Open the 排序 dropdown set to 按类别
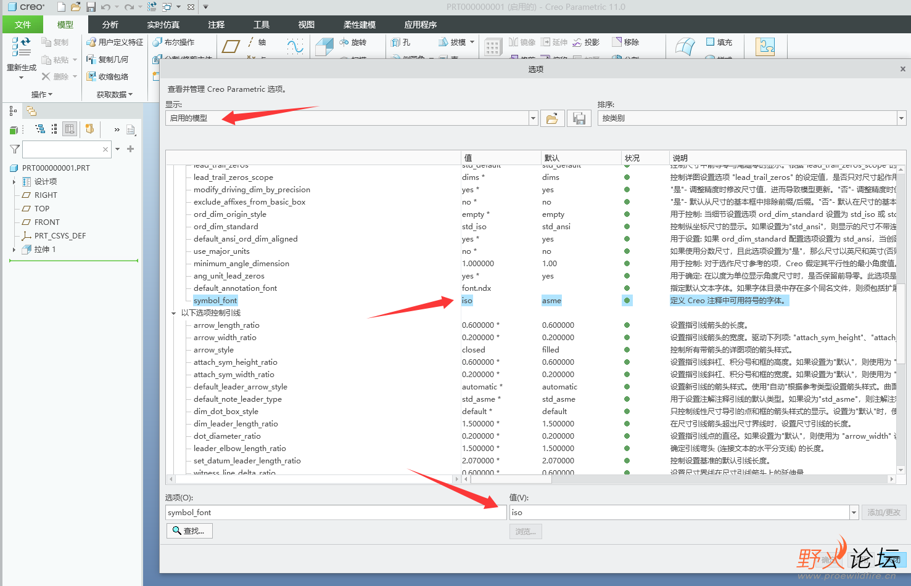The image size is (911, 586). coord(901,118)
